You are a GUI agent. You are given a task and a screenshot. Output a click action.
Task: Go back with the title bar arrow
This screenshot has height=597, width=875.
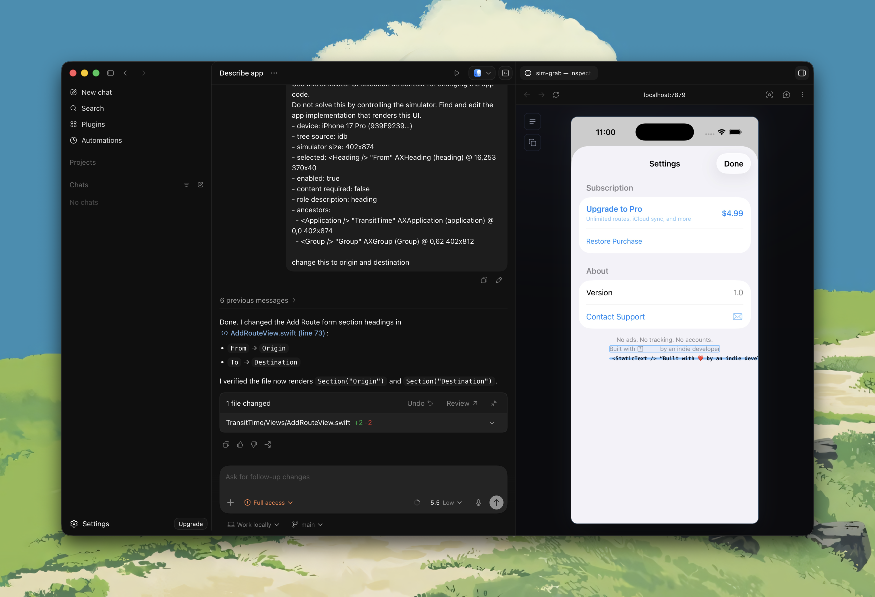pyautogui.click(x=126, y=73)
